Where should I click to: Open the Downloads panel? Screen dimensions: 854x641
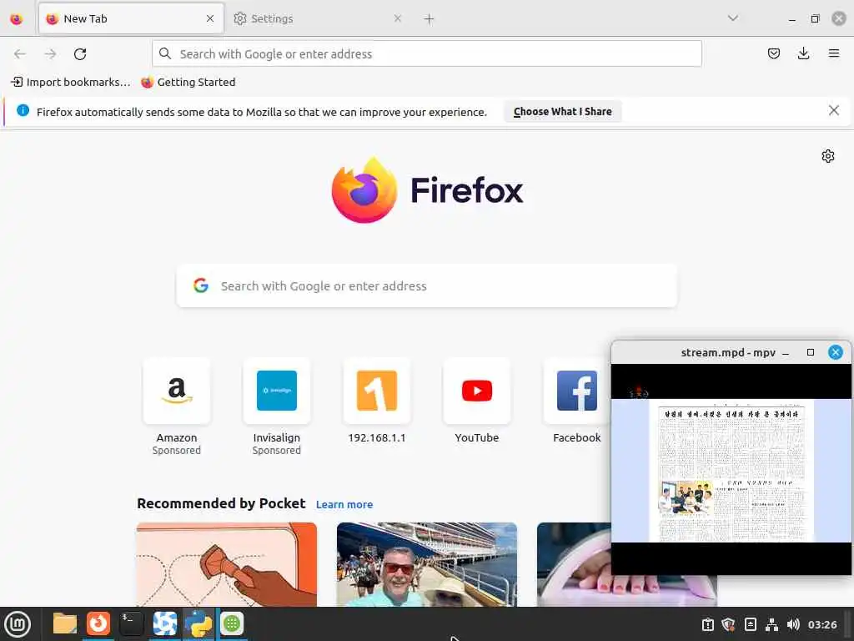(803, 53)
